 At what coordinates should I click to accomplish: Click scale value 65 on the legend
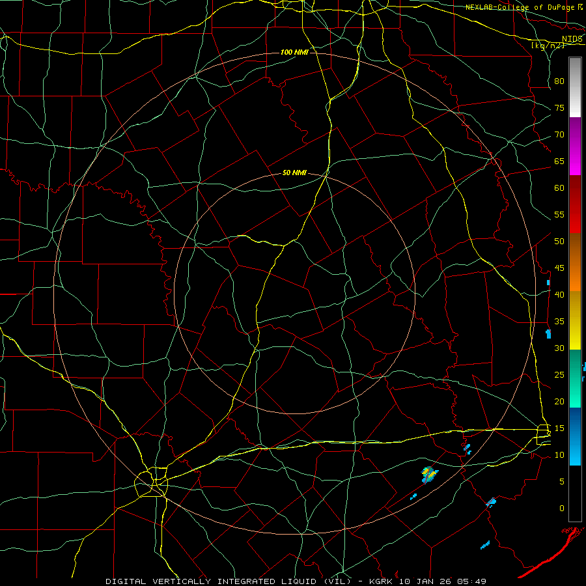(x=559, y=161)
